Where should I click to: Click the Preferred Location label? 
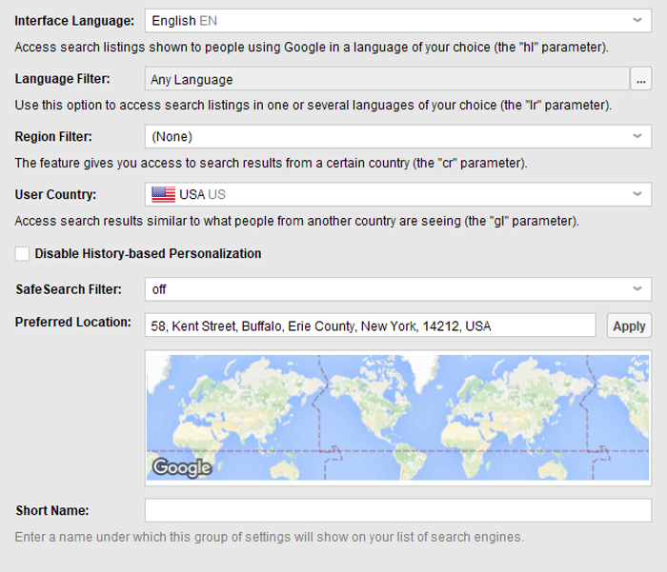(73, 323)
